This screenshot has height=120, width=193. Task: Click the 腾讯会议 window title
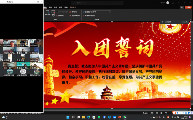click(10, 2)
